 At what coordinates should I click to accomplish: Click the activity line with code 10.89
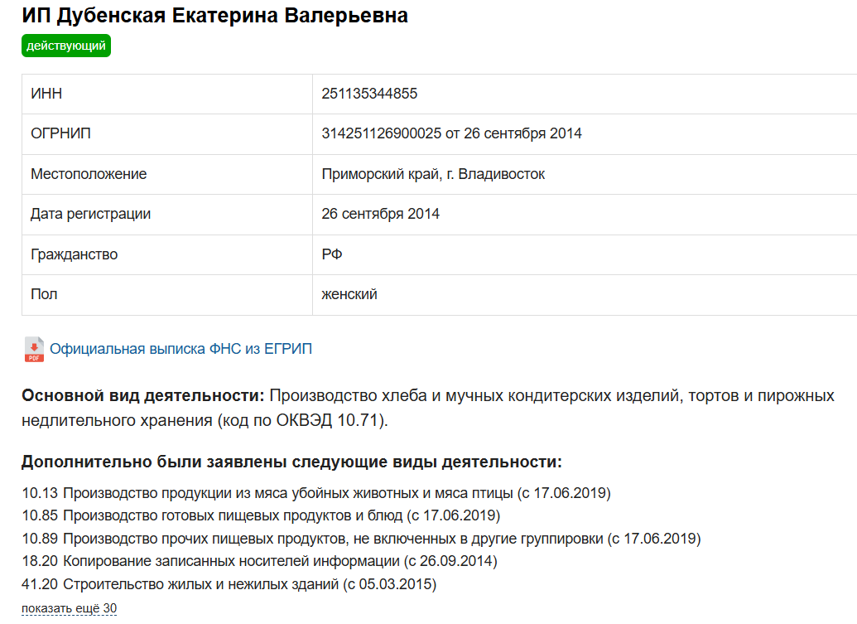coord(361,539)
